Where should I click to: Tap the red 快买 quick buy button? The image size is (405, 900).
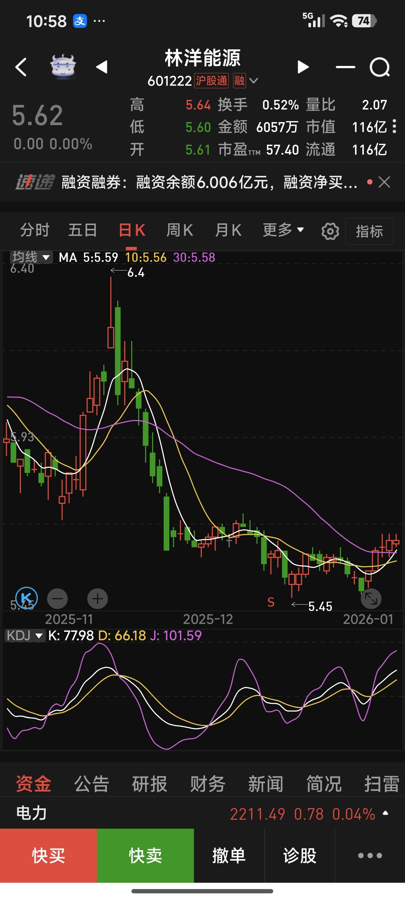[48, 856]
